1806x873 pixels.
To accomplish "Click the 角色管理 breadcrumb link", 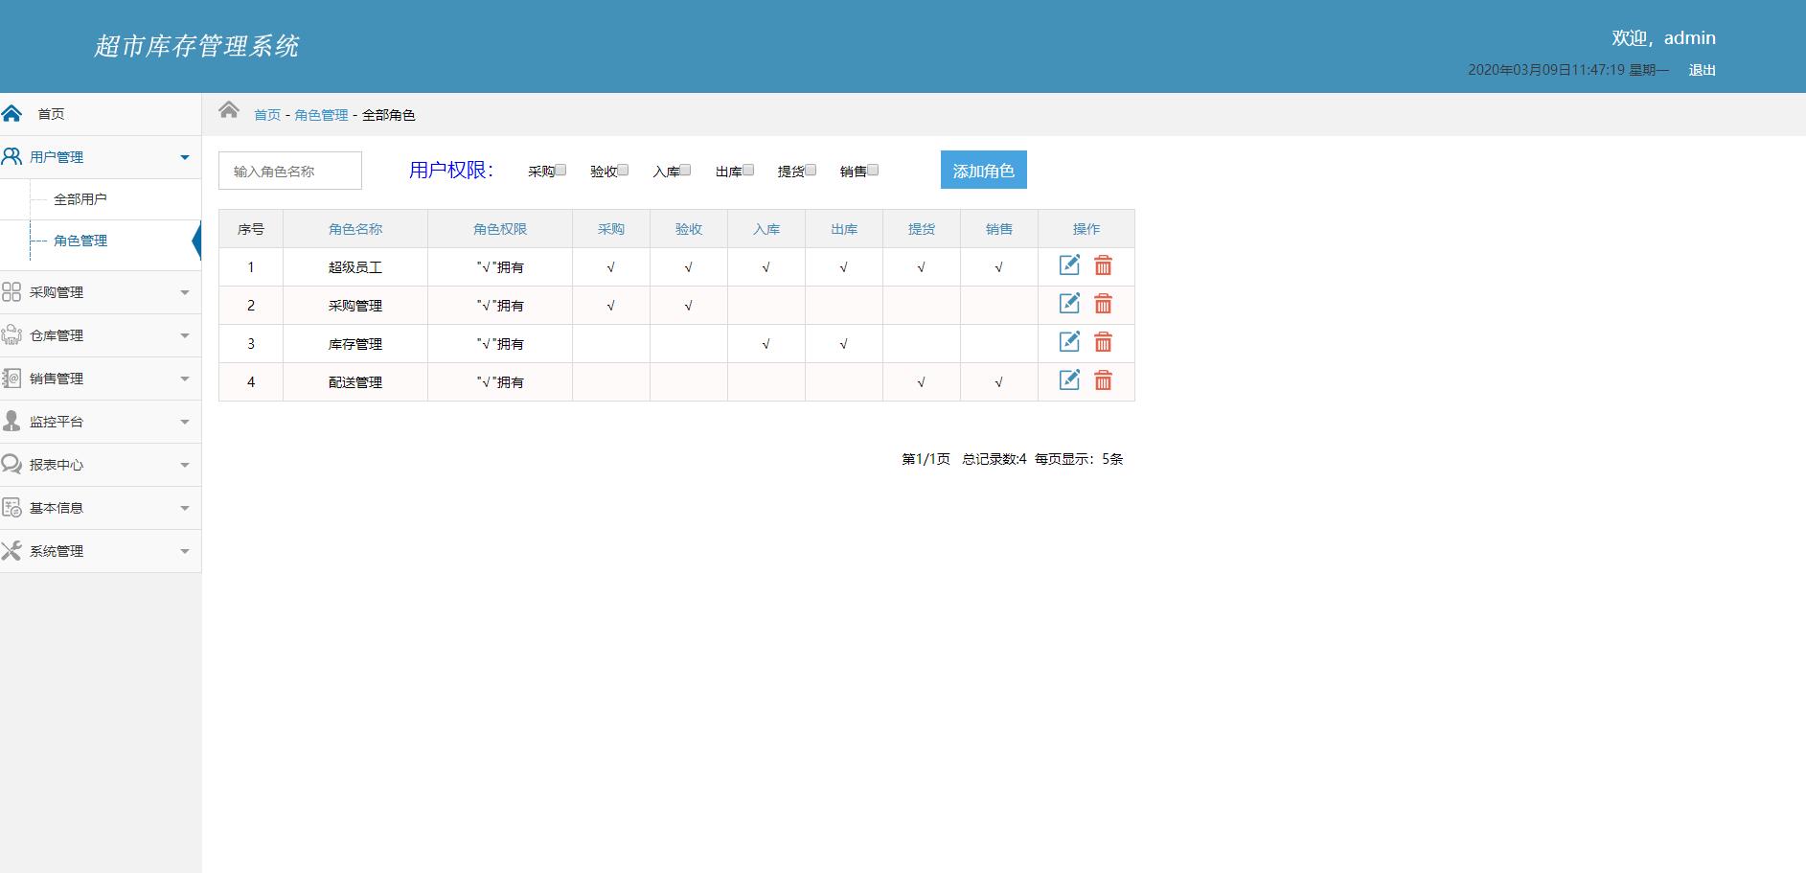I will 321,115.
